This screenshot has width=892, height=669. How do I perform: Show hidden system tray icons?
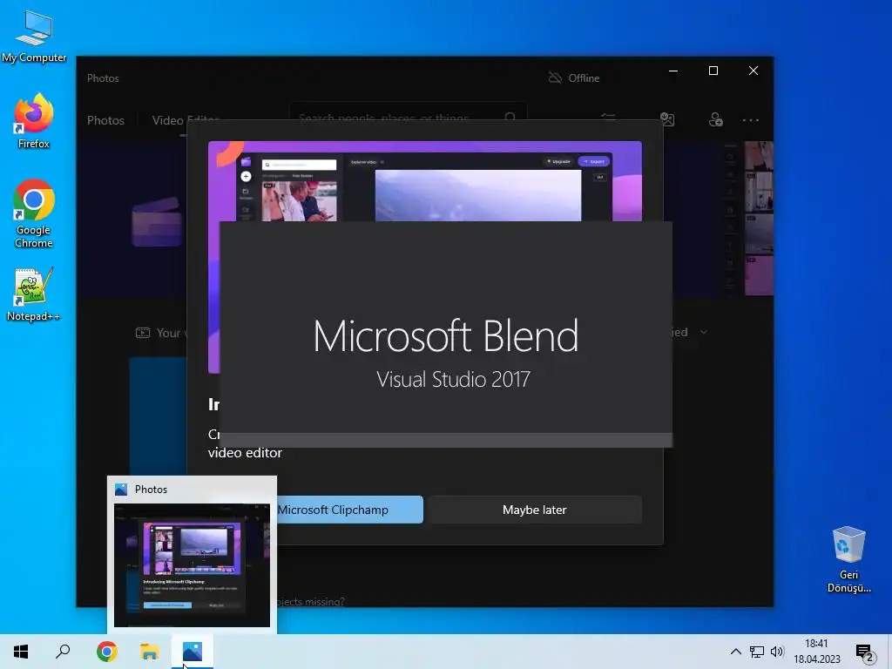(735, 652)
